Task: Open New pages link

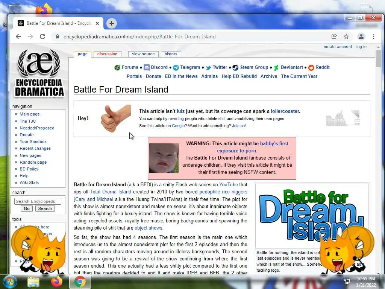Action: pyautogui.click(x=30, y=155)
